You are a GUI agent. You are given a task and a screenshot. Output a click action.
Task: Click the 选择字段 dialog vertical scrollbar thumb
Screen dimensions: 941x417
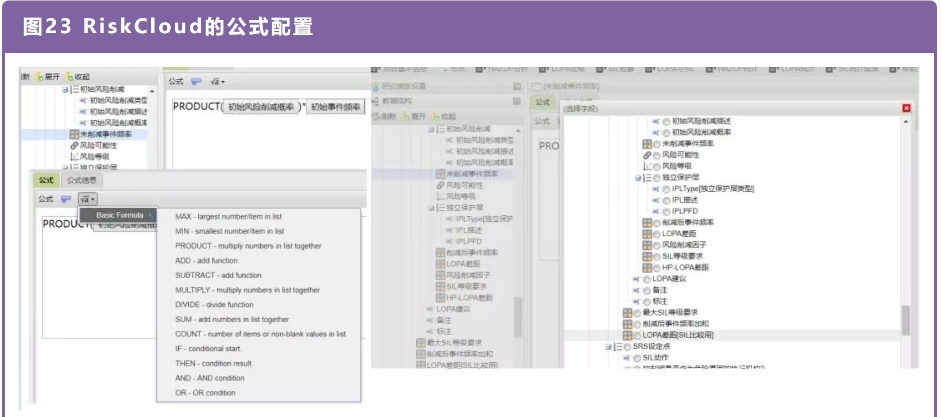pyautogui.click(x=906, y=320)
